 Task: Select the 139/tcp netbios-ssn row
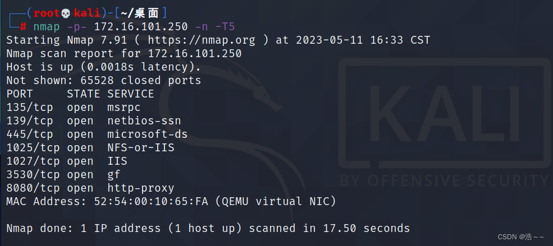coord(93,120)
